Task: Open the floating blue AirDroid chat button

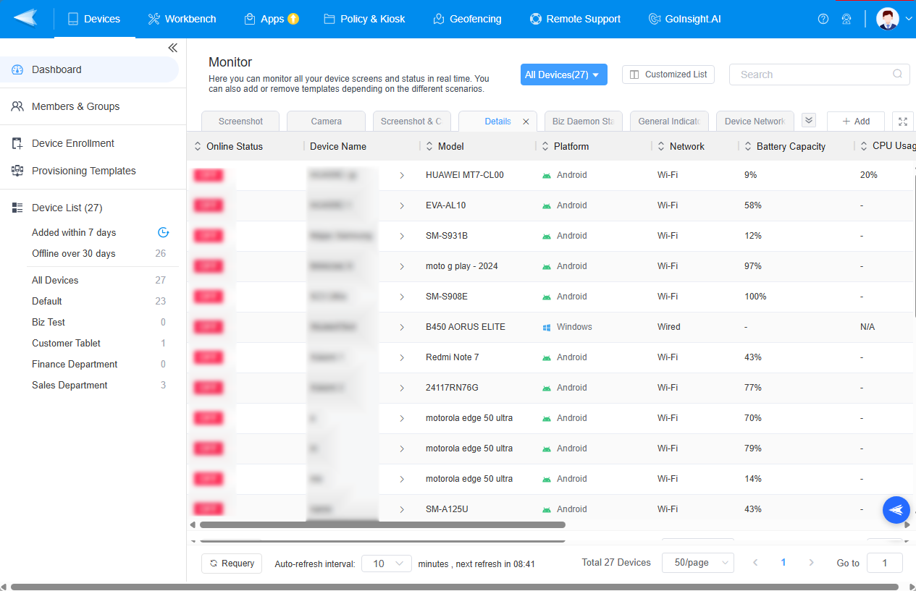Action: click(x=896, y=510)
